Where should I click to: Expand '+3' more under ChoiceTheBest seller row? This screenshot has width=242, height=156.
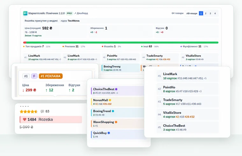[x=117, y=93]
